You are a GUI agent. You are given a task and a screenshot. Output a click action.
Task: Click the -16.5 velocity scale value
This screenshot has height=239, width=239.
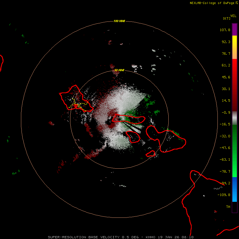coord(225,124)
